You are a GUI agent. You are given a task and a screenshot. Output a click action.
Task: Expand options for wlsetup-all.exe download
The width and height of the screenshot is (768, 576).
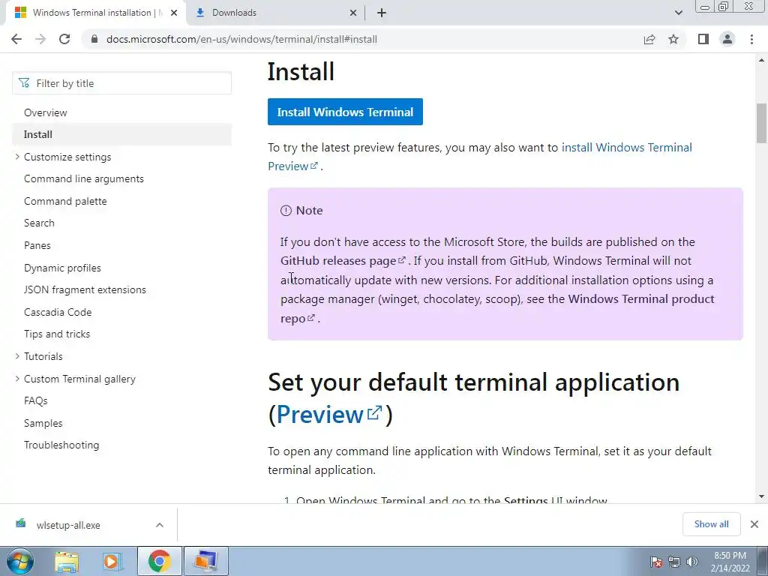tap(160, 525)
